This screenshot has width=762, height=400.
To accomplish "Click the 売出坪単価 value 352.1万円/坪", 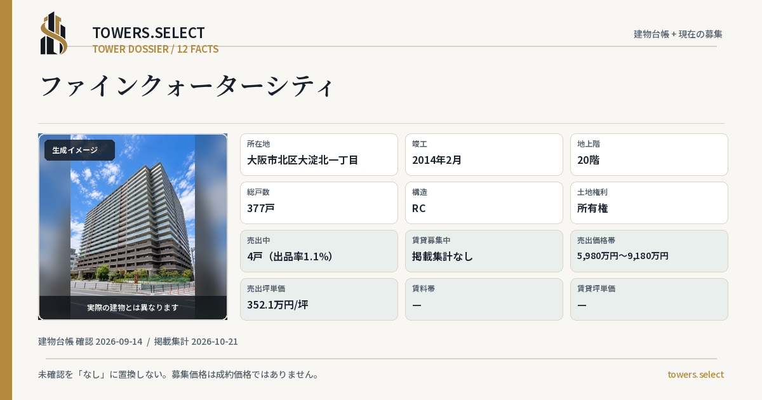I will [277, 305].
